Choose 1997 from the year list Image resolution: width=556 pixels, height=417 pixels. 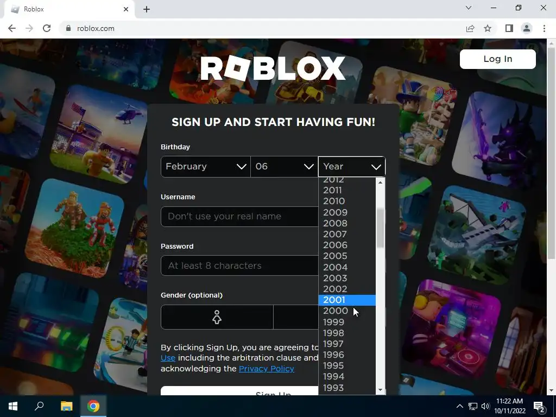point(347,344)
